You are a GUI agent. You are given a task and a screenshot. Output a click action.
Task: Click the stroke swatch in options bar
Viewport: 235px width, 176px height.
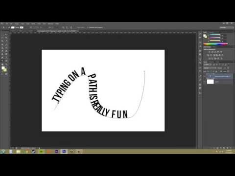22,27
